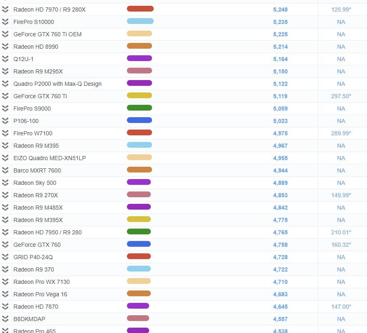Click the orange bar for Radeon HD 8990
Image resolution: width=367 pixels, height=333 pixels.
[x=140, y=46]
